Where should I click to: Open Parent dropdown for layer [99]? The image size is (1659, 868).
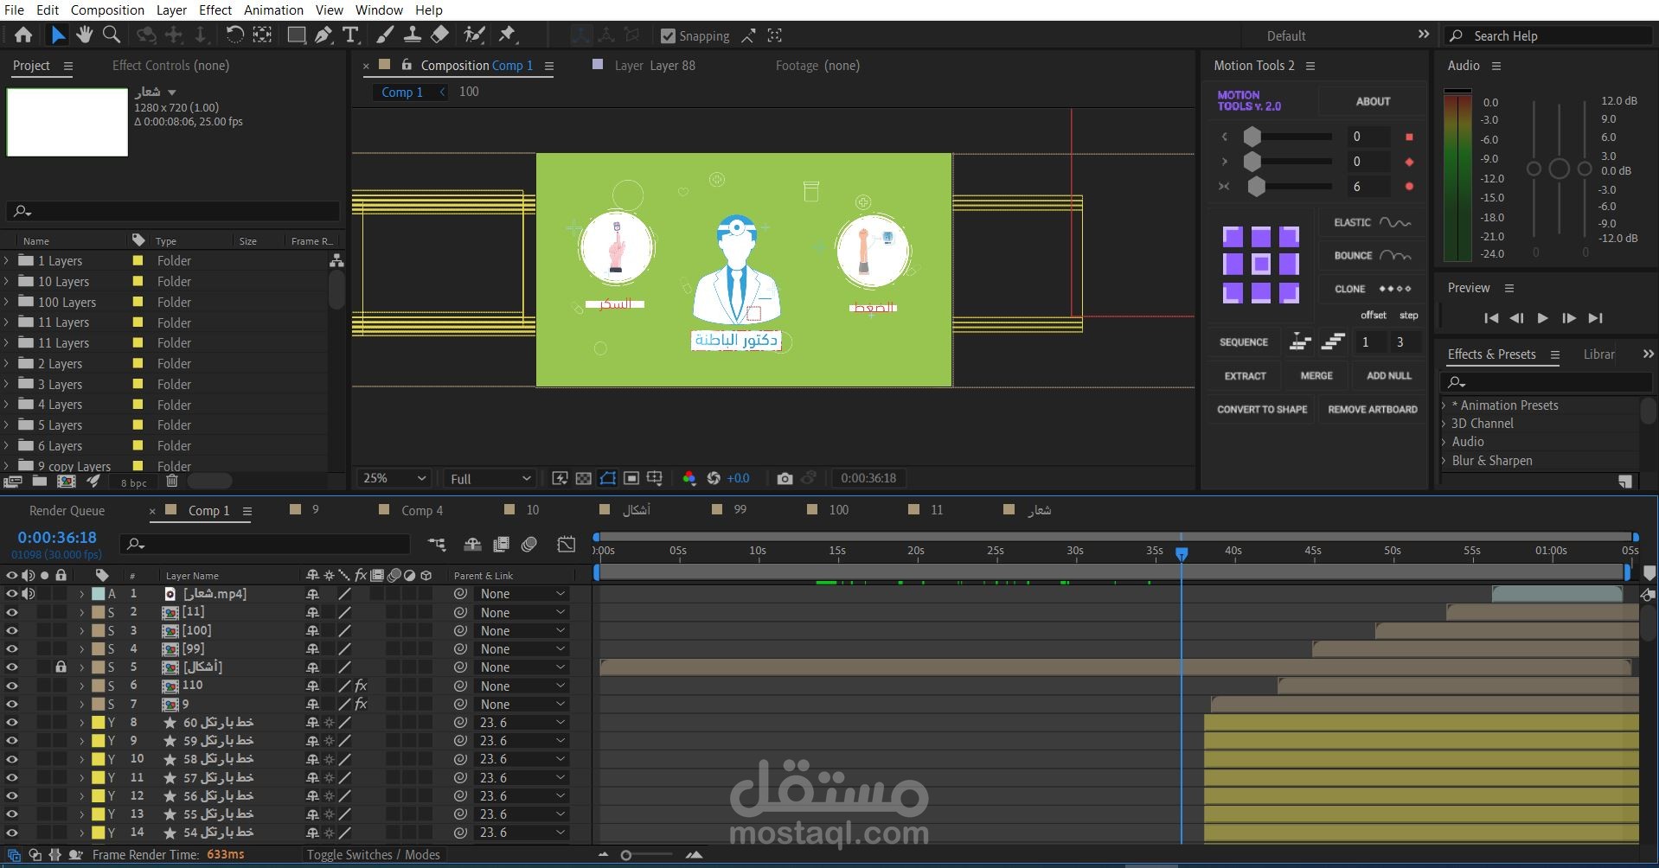click(522, 649)
